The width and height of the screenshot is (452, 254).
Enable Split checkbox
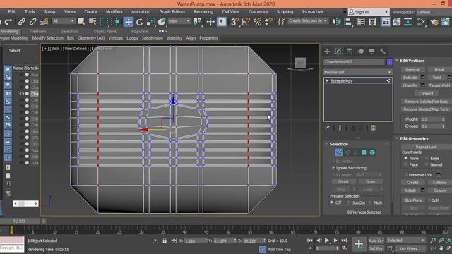[x=429, y=200]
